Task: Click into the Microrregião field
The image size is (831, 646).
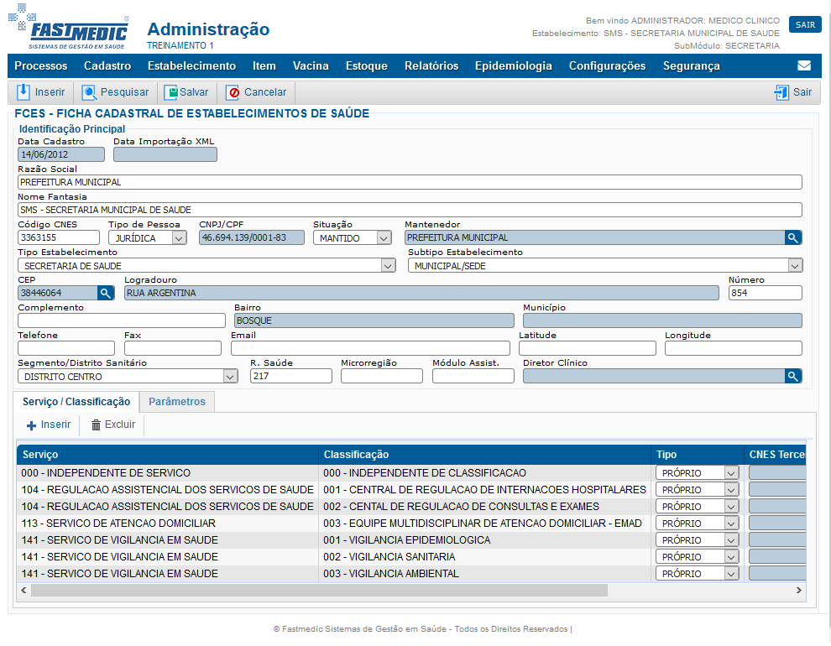Action: pyautogui.click(x=382, y=376)
